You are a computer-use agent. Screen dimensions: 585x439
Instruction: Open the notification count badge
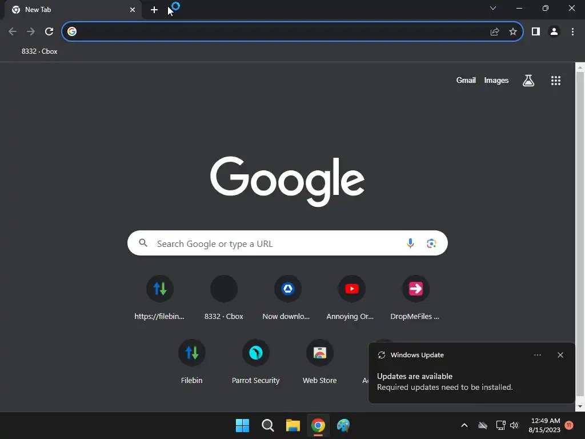[569, 425]
